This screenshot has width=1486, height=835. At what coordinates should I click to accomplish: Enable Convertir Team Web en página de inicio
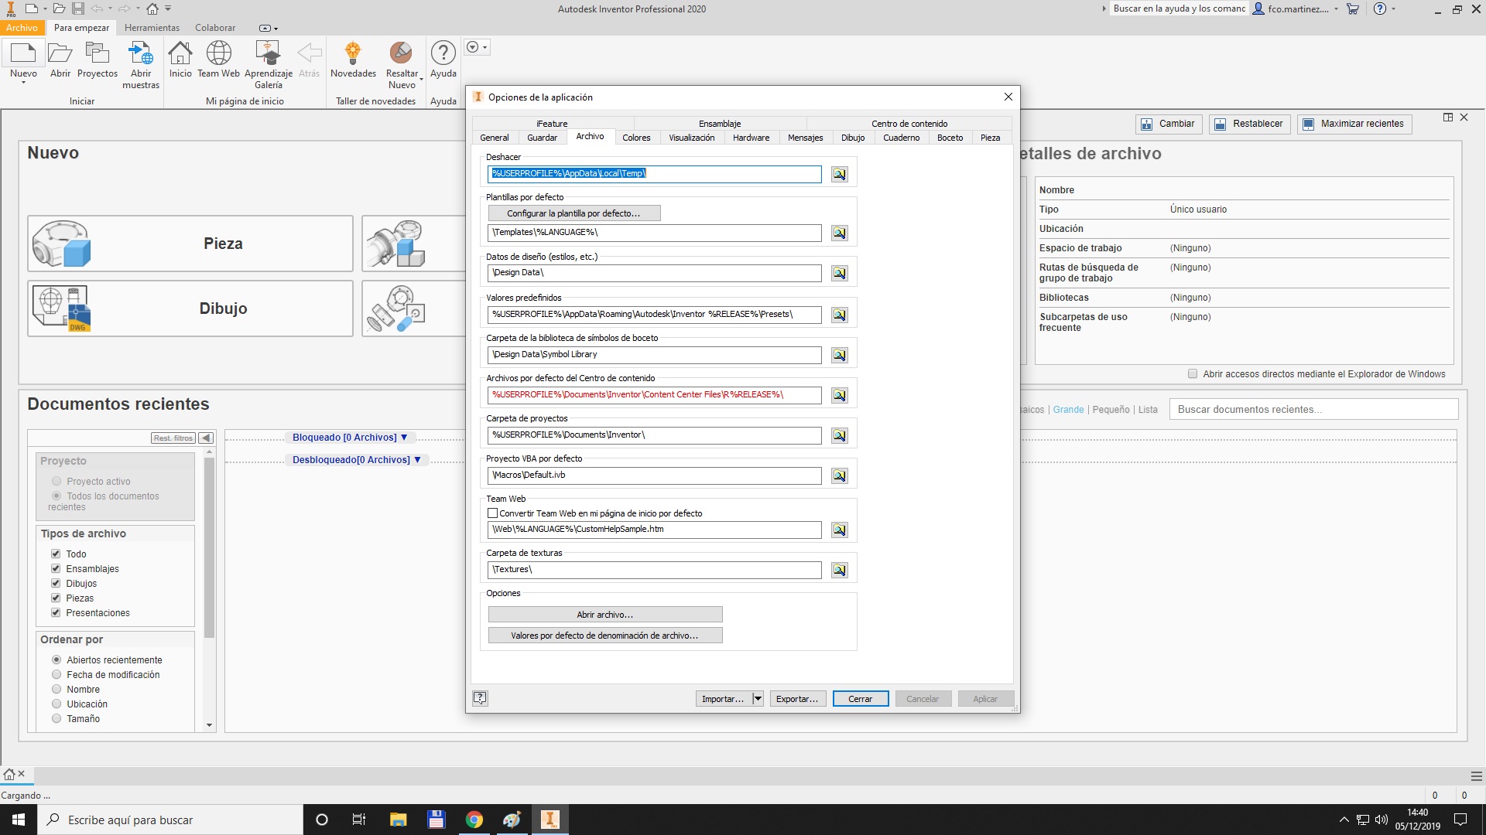pyautogui.click(x=492, y=513)
